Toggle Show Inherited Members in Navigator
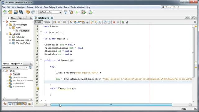 [x=5, y=104]
